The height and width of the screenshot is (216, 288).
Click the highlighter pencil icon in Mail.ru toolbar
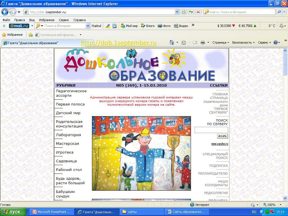108,26
